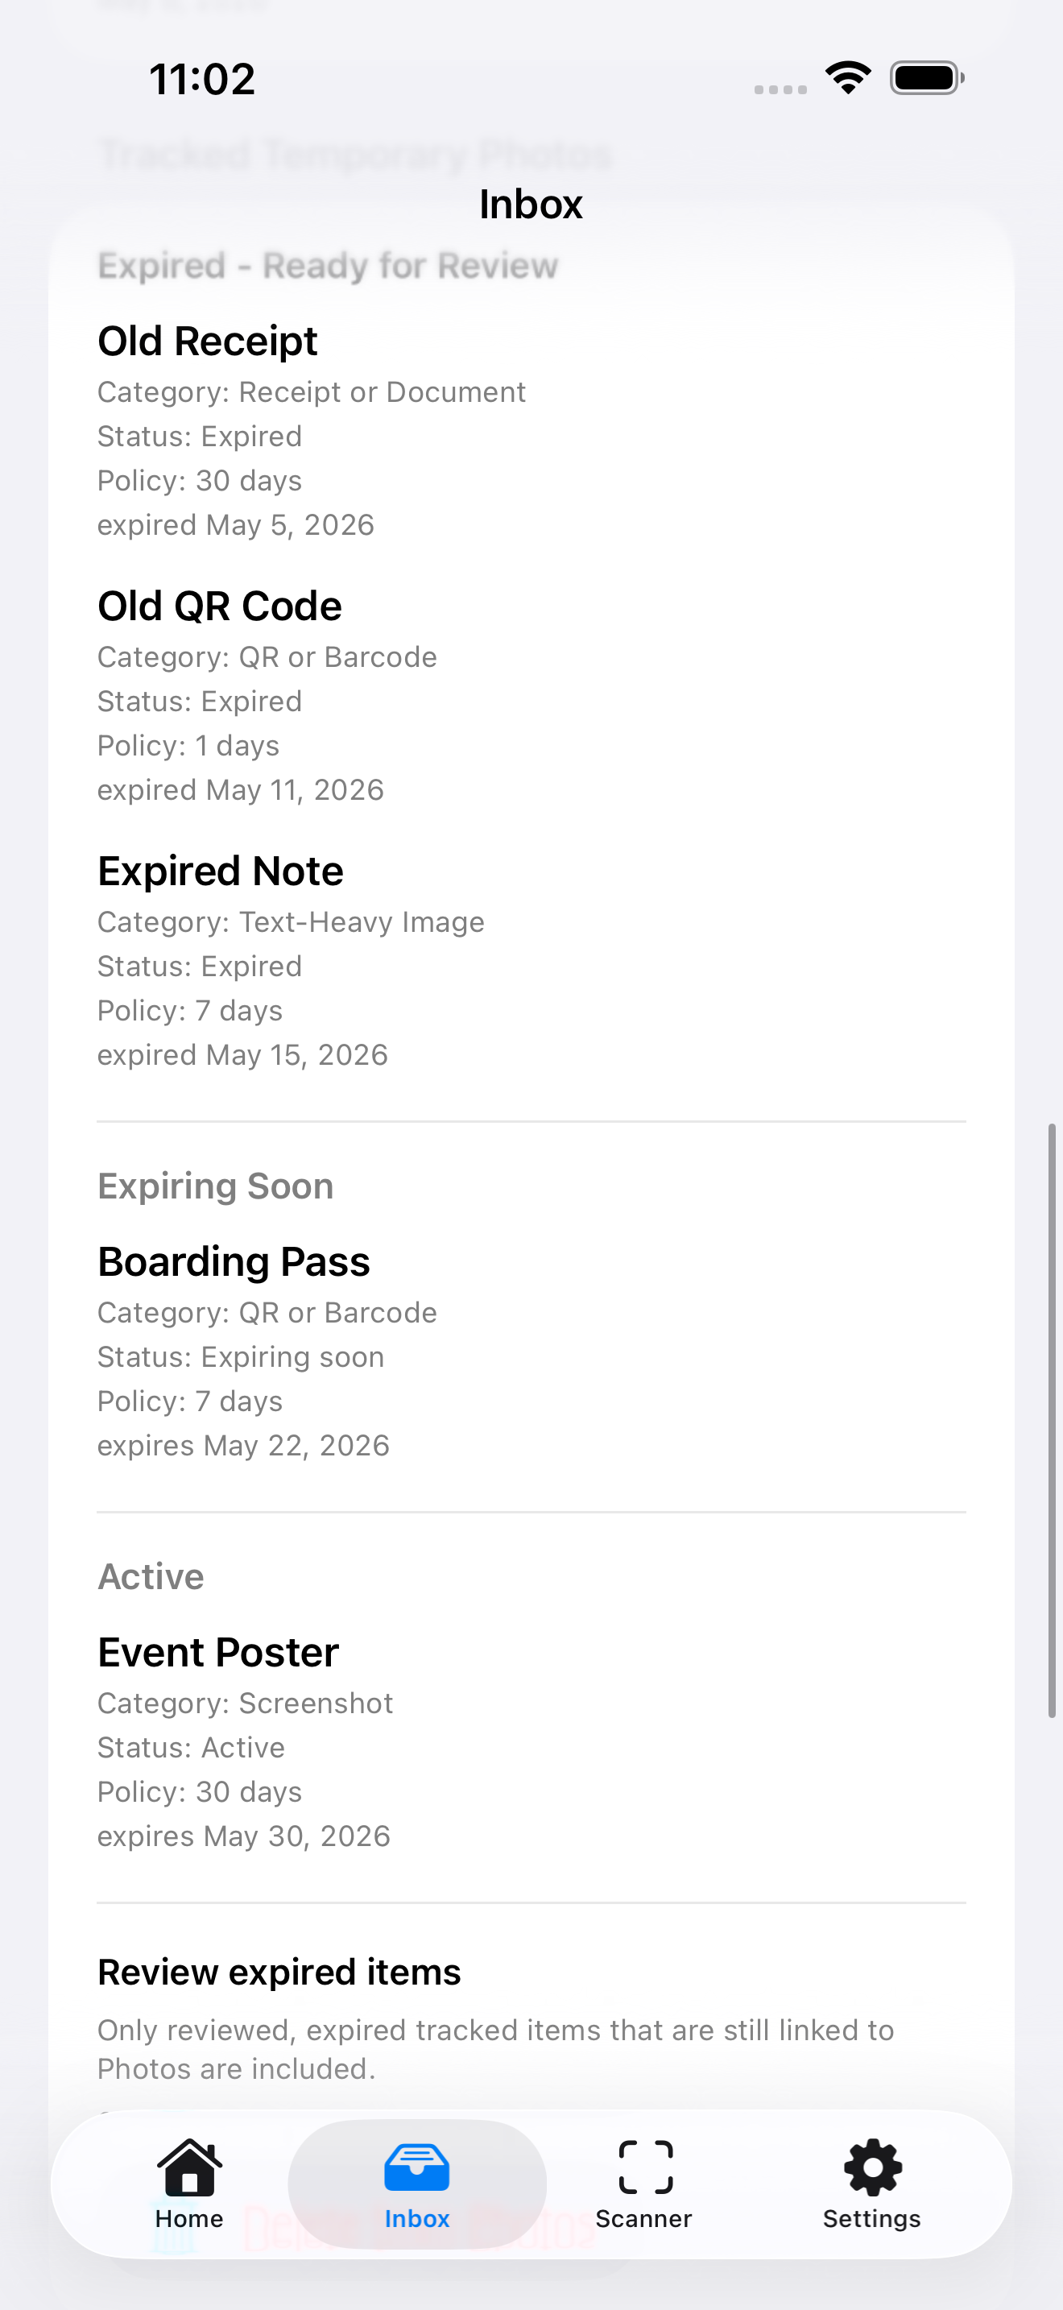
Task: Click the vertical scrollbar indicator
Action: [x=1053, y=1419]
